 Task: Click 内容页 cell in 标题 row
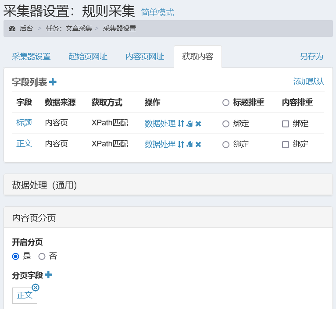56,123
